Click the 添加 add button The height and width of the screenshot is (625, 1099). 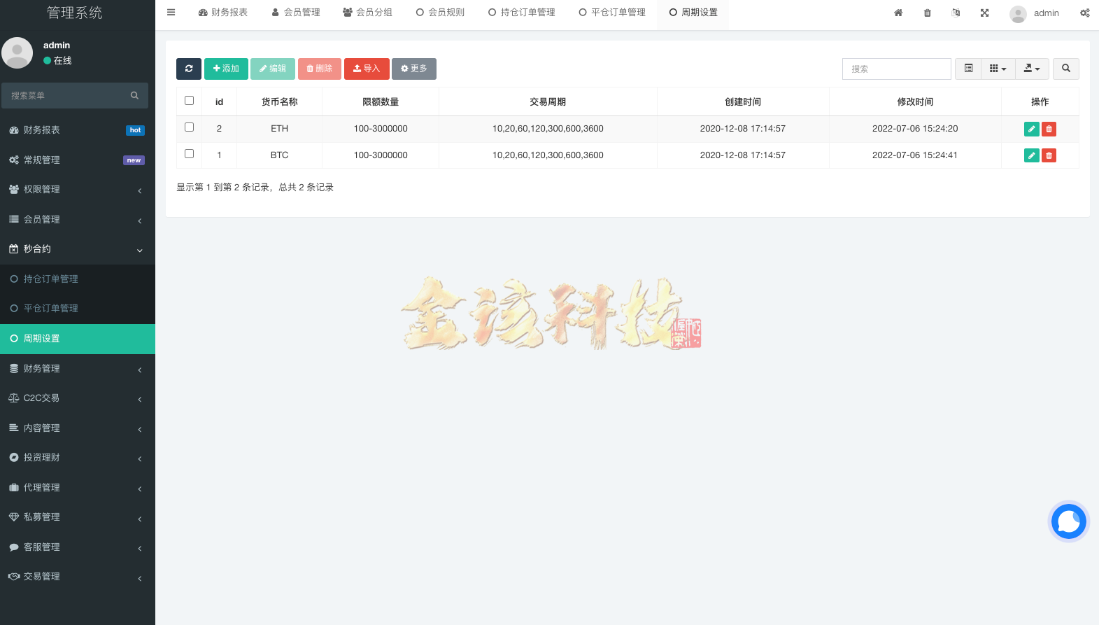(226, 69)
